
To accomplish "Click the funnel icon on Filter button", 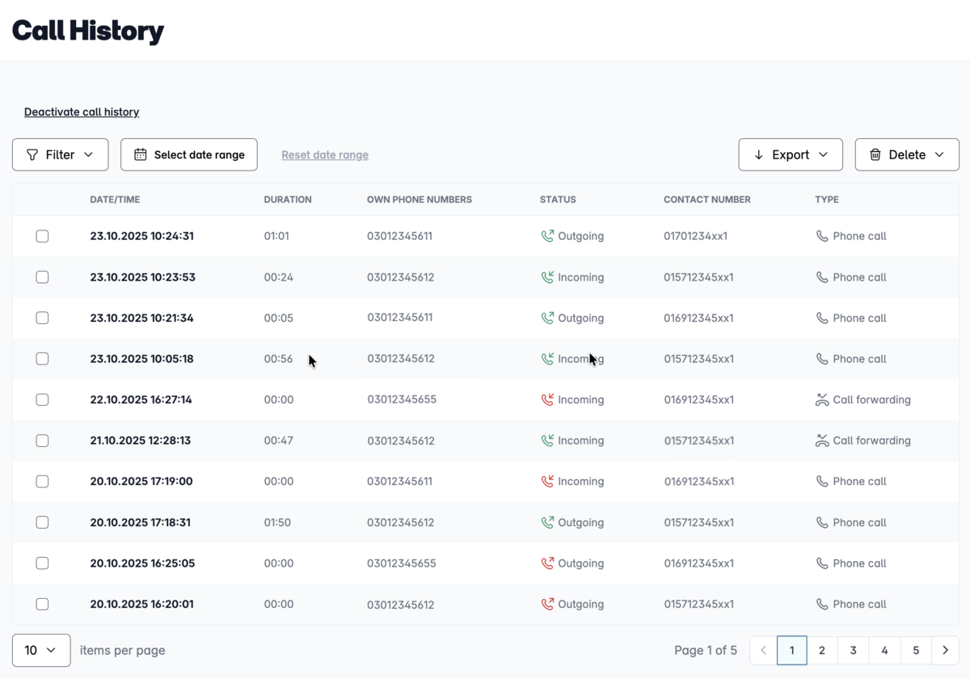I will coord(32,154).
